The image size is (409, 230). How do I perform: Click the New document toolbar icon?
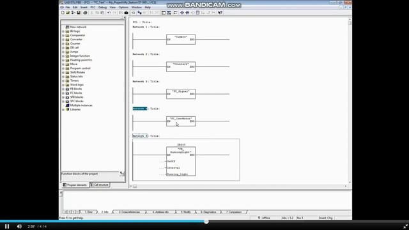coord(63,13)
